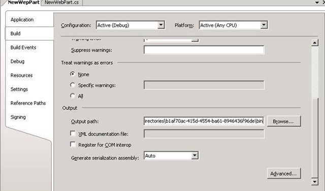Open the Generate serialization assembly dropdown
Image resolution: width=325 pixels, height=191 pixels.
pyautogui.click(x=194, y=156)
